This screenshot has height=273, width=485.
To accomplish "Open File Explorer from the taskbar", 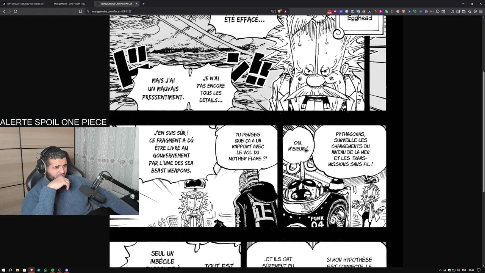I will click(x=17, y=270).
